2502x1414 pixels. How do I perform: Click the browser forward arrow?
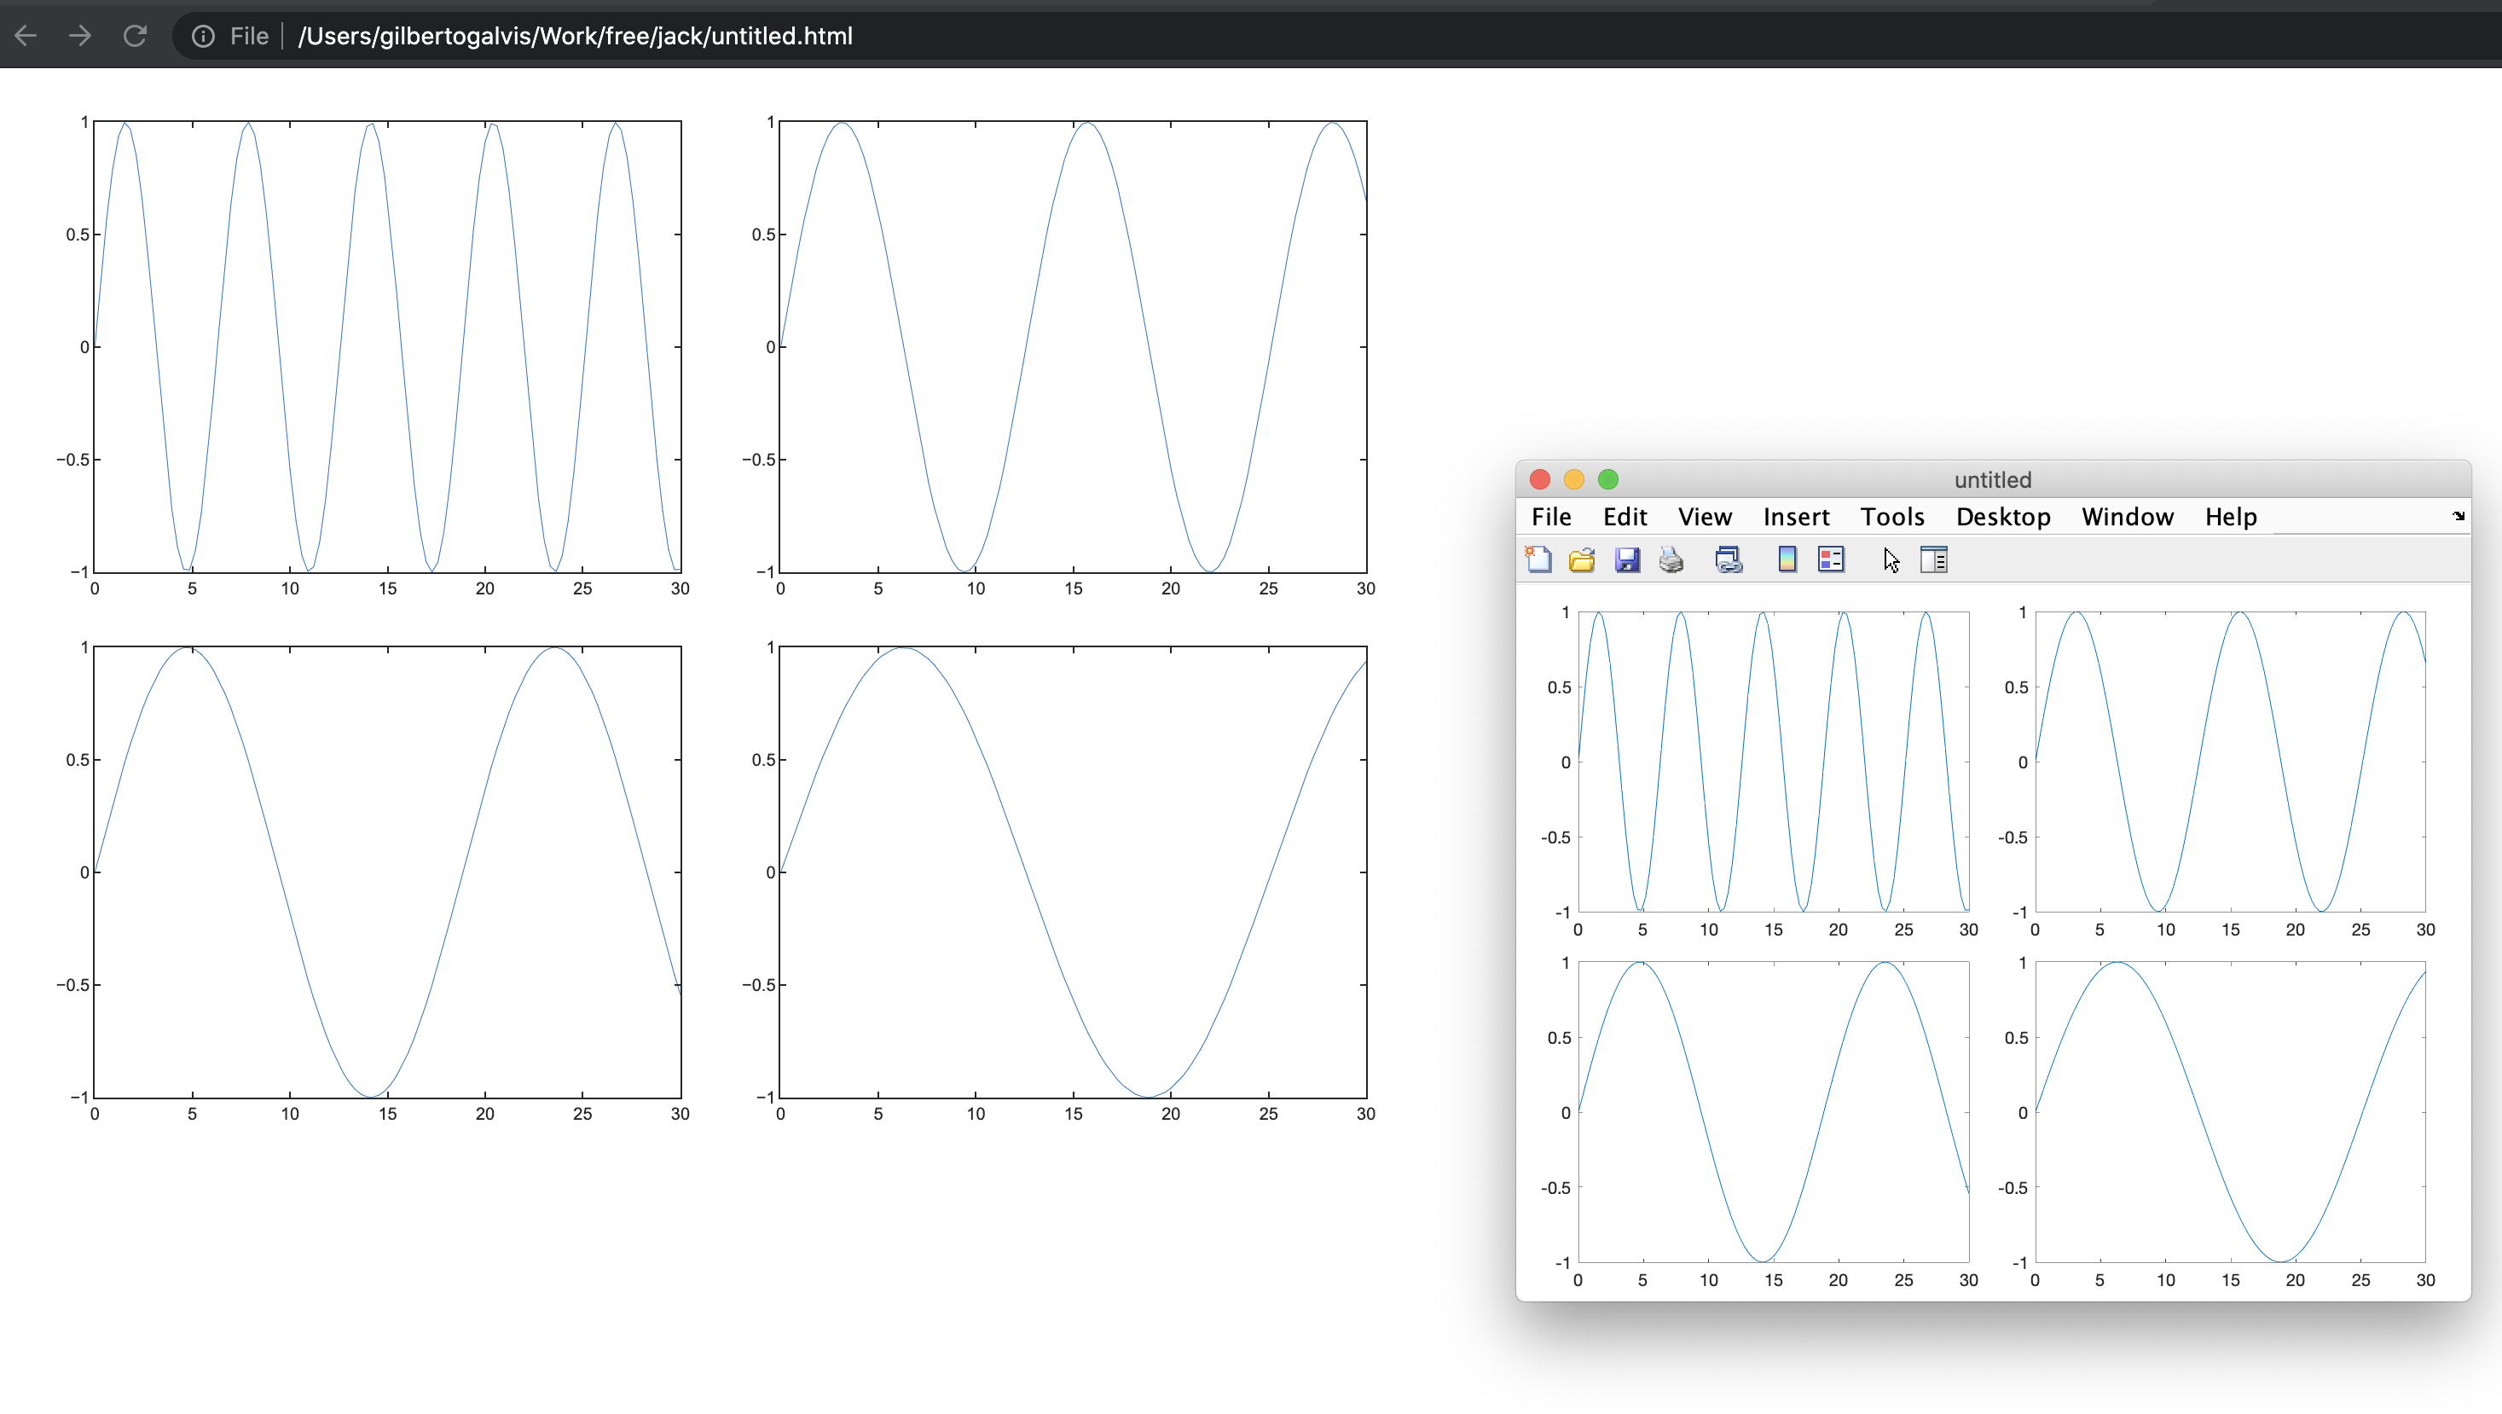(x=81, y=36)
